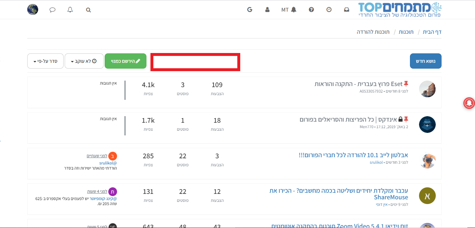Open the partially visible Zoom Video 5.4.1 topic
The width and height of the screenshot is (475, 228).
click(340, 226)
